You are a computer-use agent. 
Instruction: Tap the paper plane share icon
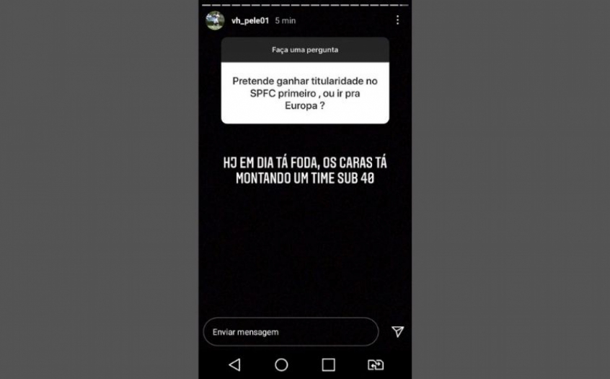click(x=397, y=331)
